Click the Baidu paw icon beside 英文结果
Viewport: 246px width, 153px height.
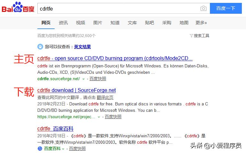40,47
